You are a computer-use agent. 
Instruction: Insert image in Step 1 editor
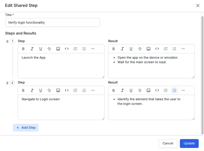[x=58, y=49]
